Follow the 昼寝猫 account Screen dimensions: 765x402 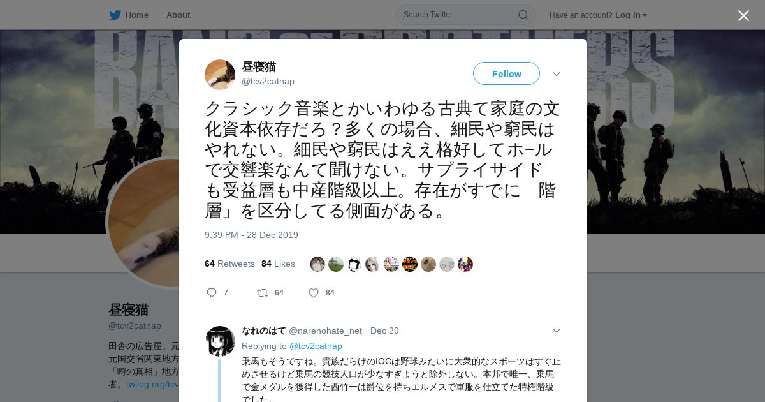coord(506,73)
